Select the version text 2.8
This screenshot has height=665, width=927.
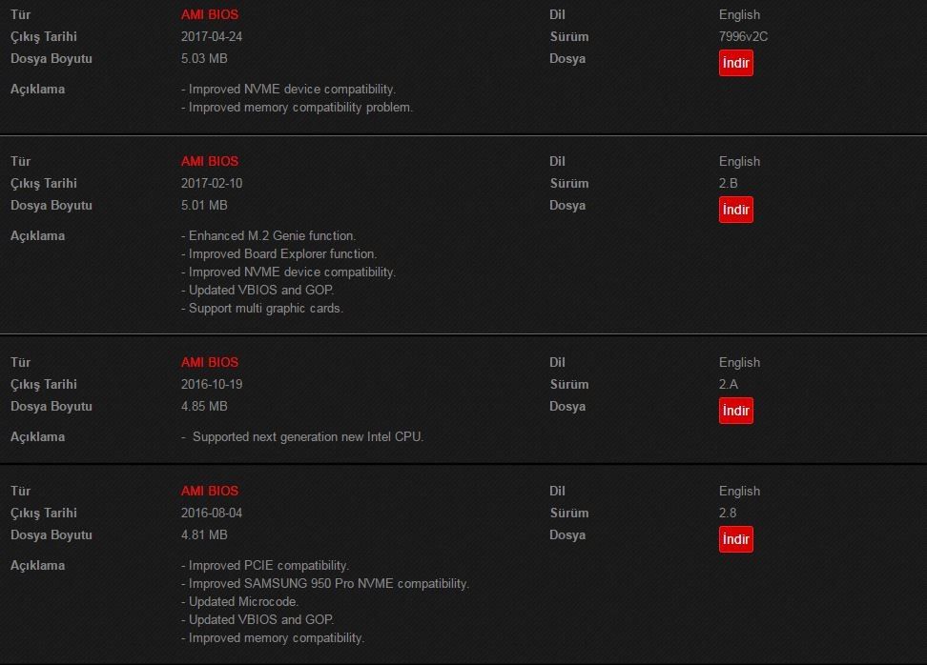point(728,513)
